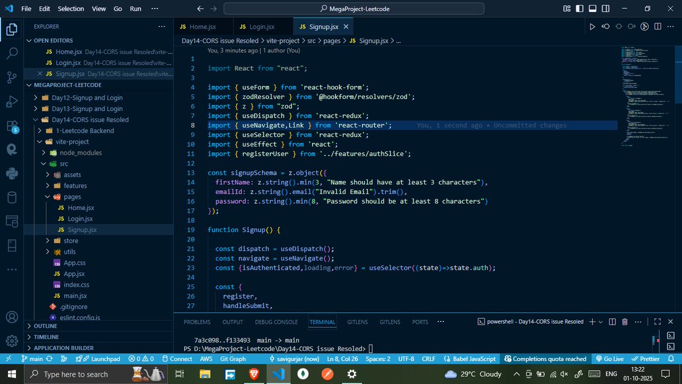Screen dimensions: 682x384
Task: Collapse the MEGAPROJECT-LEETCODE root folder
Action: coord(63,85)
